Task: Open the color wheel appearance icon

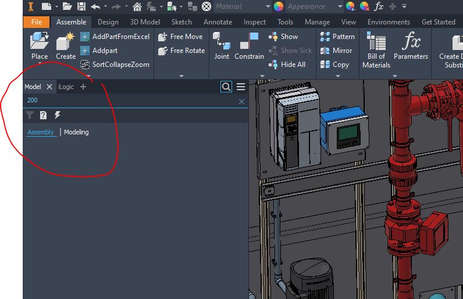Action: 279,6
